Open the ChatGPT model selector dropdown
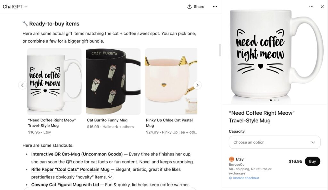This screenshot has width=328, height=190. pyautogui.click(x=15, y=7)
